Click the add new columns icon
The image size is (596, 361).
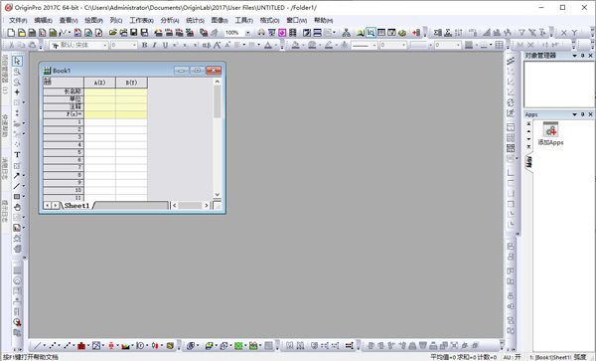[x=416, y=33]
